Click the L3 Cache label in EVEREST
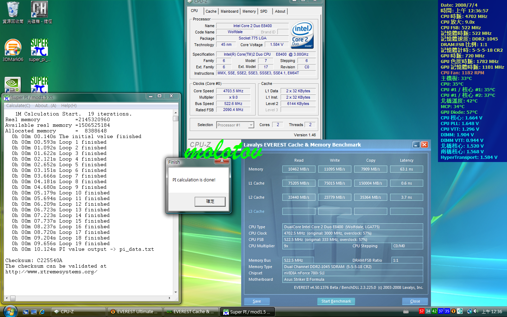The width and height of the screenshot is (507, 317). (256, 211)
